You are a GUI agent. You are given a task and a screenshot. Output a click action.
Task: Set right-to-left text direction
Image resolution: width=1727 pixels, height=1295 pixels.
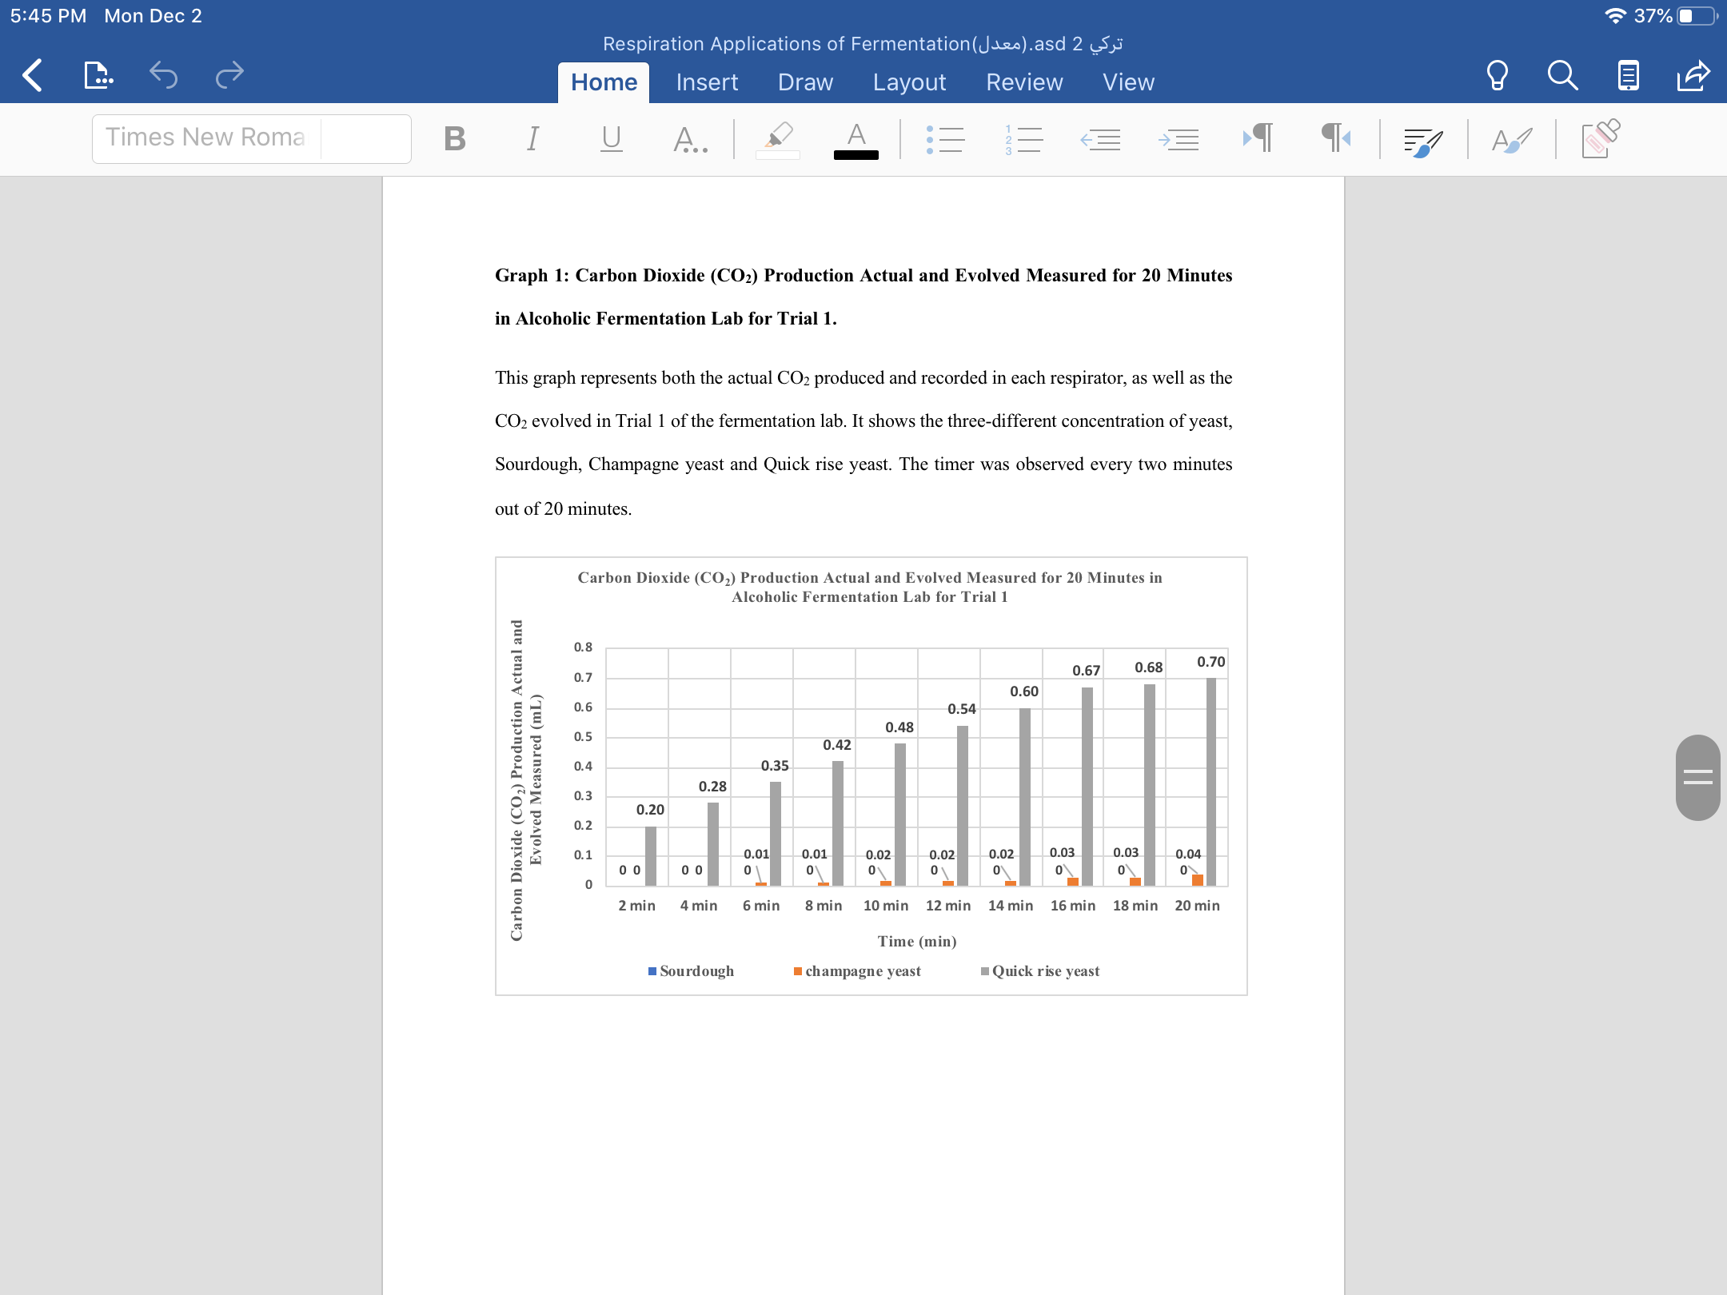tap(1335, 138)
